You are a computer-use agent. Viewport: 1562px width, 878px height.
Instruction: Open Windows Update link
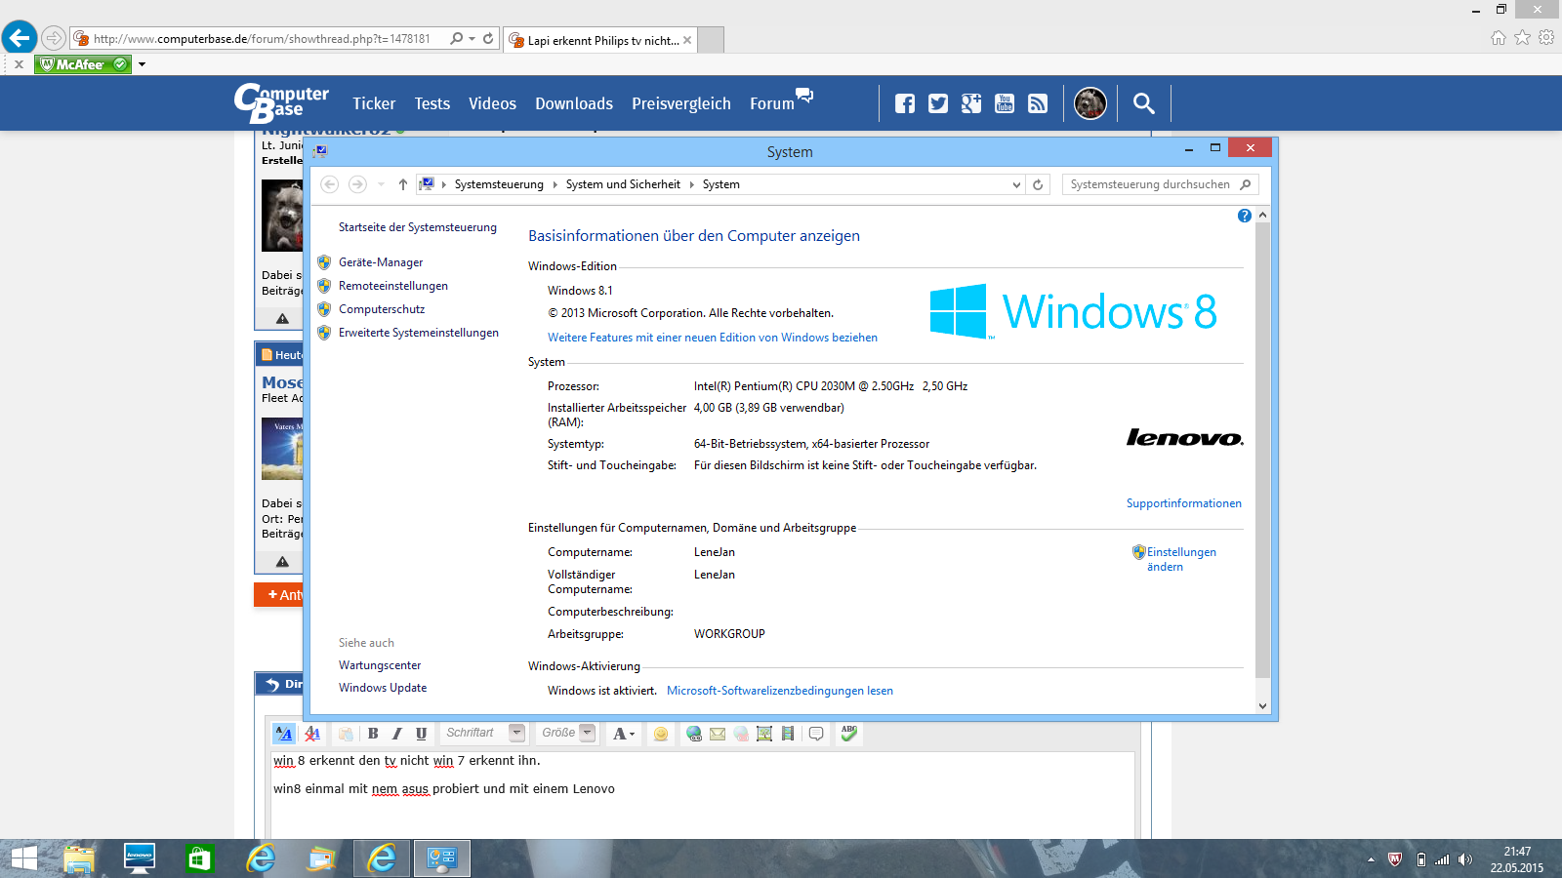point(383,688)
